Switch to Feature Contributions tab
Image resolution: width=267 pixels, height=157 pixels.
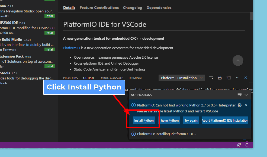99,8
